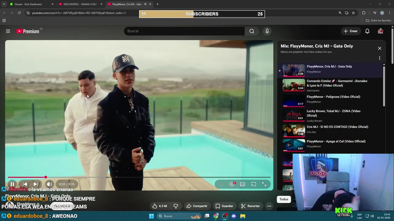Open Discord from the taskbar
Image resolution: width=394 pixels, height=221 pixels.
(x=234, y=216)
